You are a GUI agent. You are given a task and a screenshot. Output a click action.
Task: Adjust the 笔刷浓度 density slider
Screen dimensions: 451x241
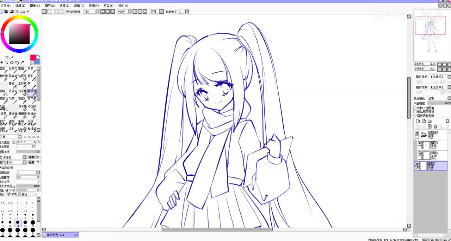(28, 152)
